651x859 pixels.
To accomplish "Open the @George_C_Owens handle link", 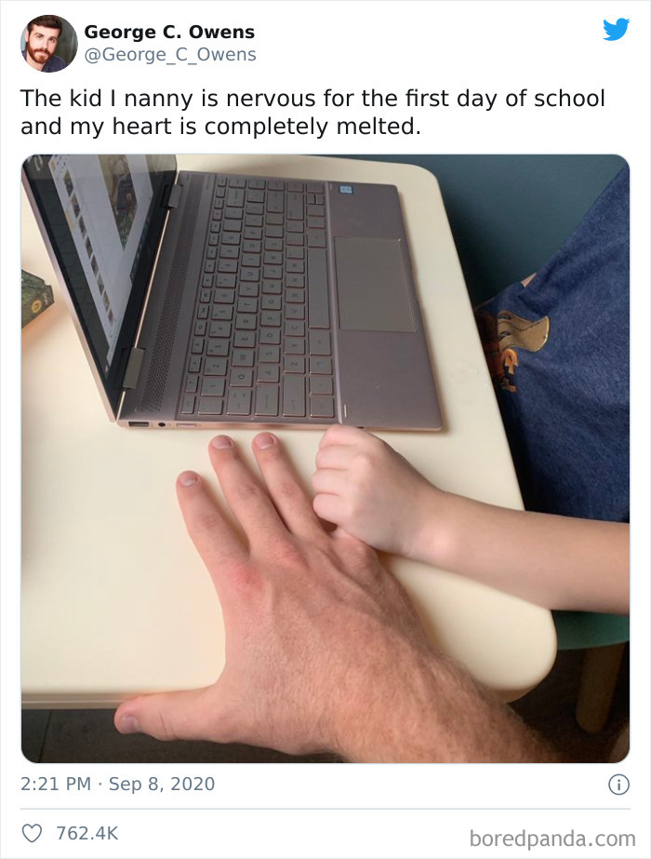I will coord(170,55).
